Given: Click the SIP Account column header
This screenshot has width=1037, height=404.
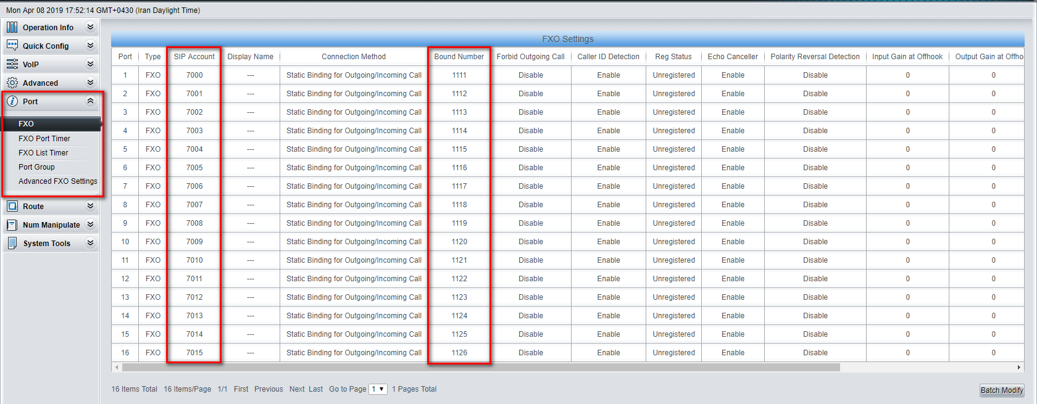Looking at the screenshot, I should 194,57.
